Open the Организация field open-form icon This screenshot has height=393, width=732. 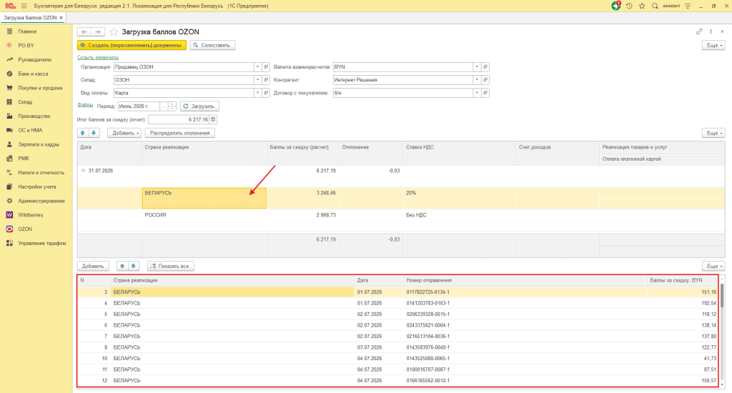(x=266, y=66)
